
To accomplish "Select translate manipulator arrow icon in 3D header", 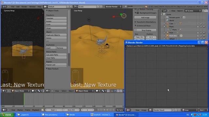I will [115, 91].
